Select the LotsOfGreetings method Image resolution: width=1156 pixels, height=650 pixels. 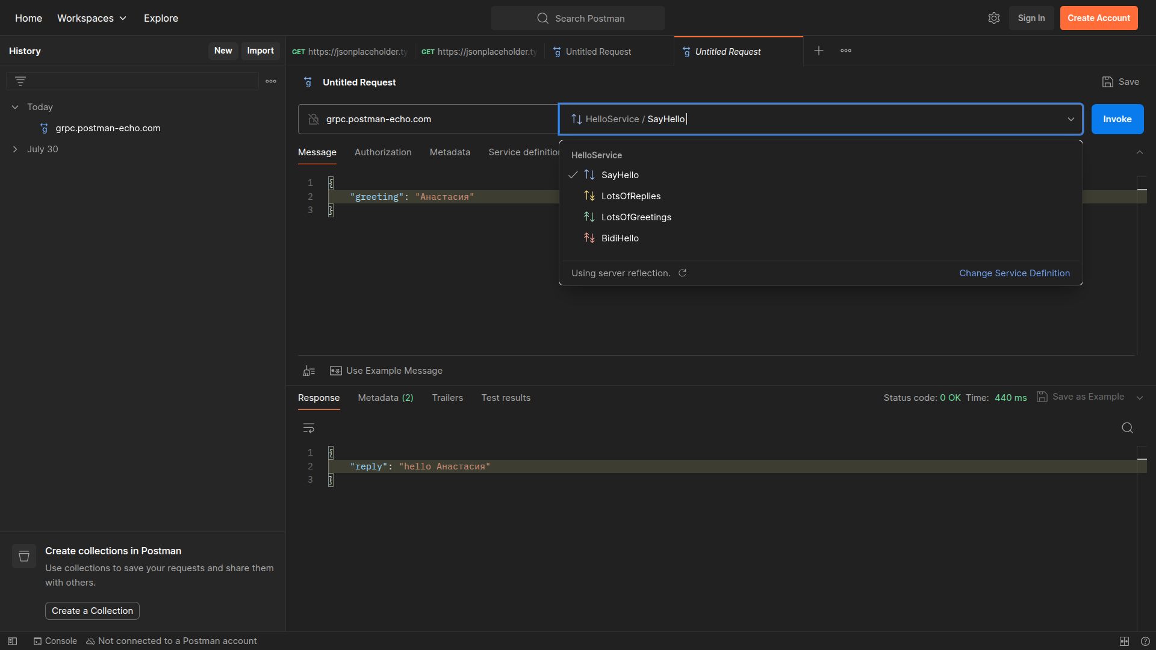(821, 217)
